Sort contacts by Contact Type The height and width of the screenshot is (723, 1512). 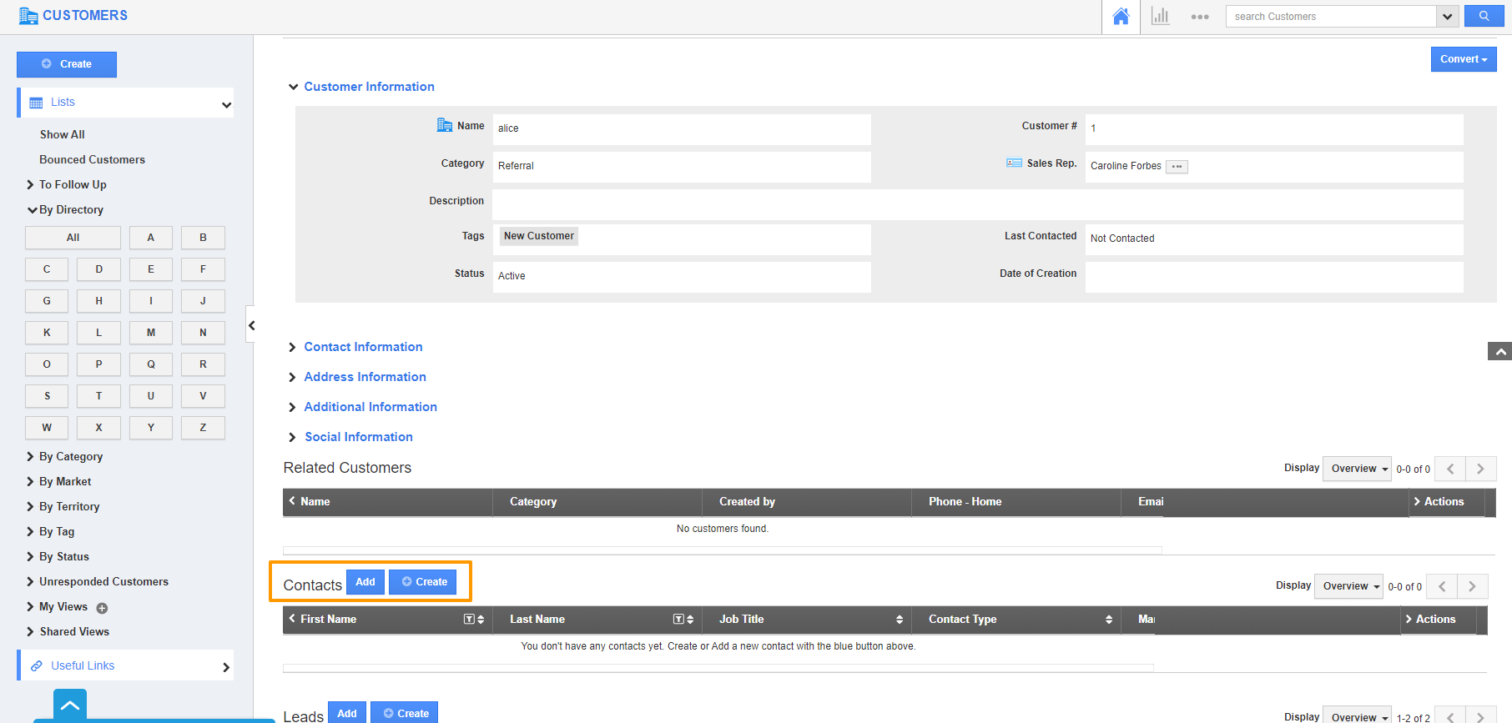pyautogui.click(x=1109, y=620)
